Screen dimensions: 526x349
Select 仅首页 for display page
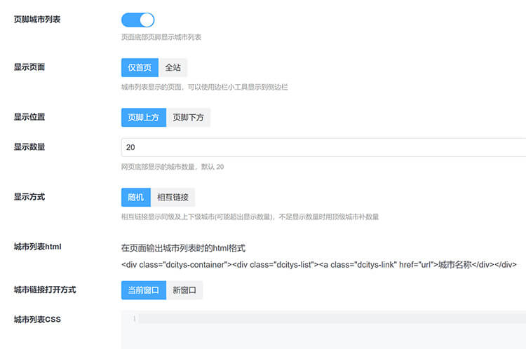139,68
